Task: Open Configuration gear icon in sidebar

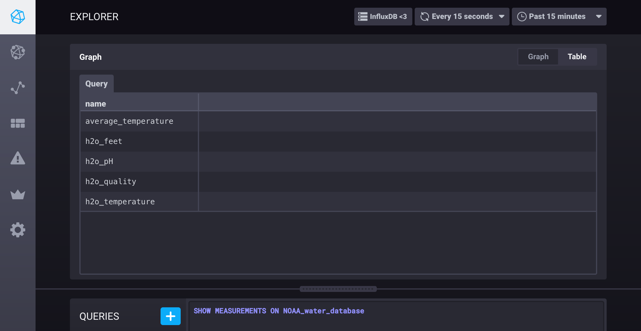Action: pyautogui.click(x=18, y=230)
